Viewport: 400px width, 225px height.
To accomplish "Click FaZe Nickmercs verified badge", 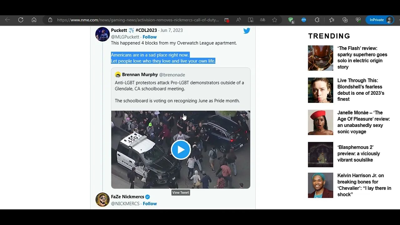I will 147,197.
